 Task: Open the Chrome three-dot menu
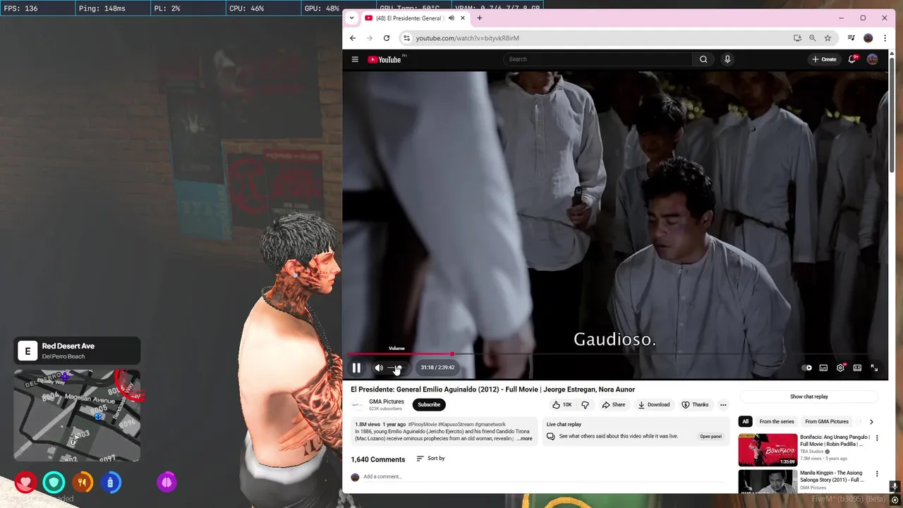(885, 38)
